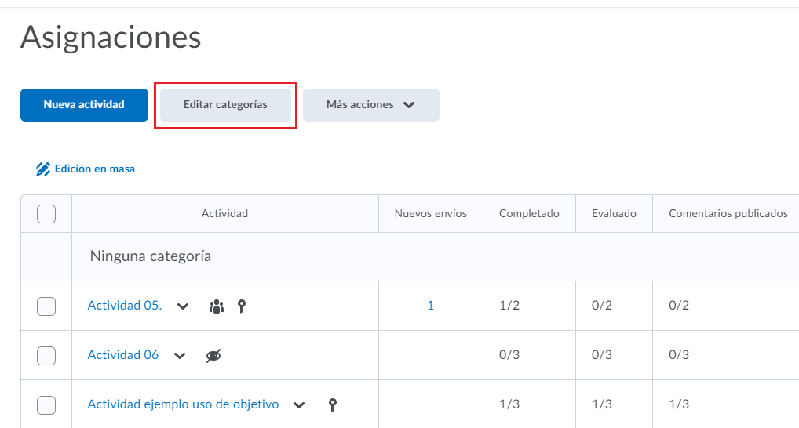Click the key icon next to Actividad 05

[x=242, y=306]
